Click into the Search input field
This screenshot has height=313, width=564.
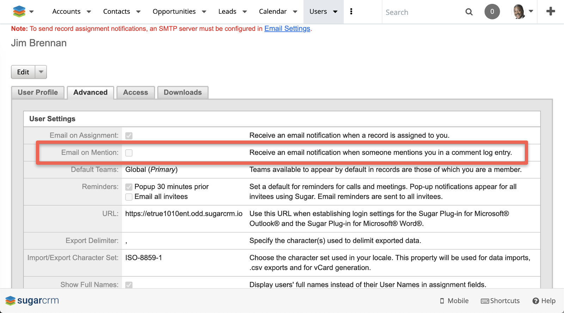tap(423, 12)
